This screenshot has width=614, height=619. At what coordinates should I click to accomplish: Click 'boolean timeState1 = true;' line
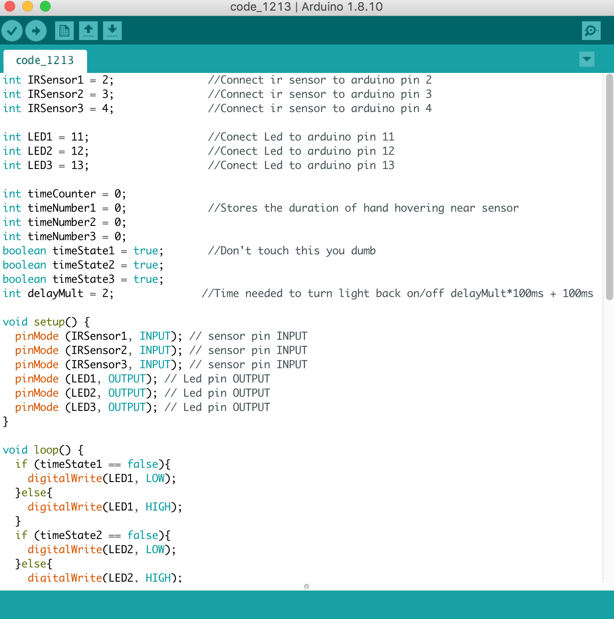83,251
